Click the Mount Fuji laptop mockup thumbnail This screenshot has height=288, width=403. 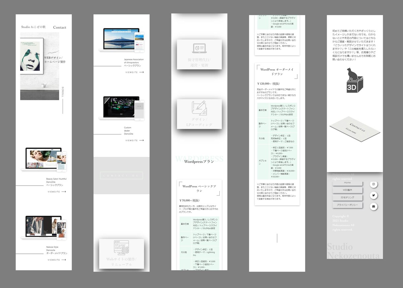[121, 40]
